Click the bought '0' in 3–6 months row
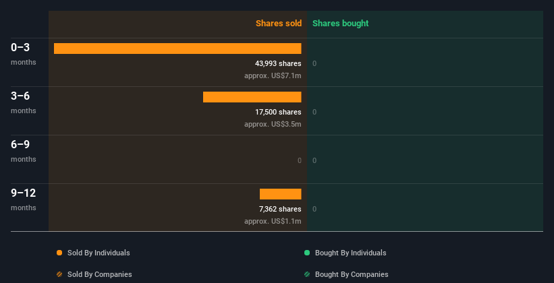Viewport: 554px width, 283px height. pyautogui.click(x=314, y=113)
